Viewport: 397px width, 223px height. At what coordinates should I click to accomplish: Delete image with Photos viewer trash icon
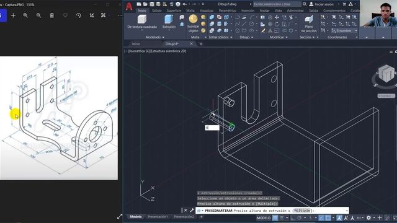pos(52,15)
